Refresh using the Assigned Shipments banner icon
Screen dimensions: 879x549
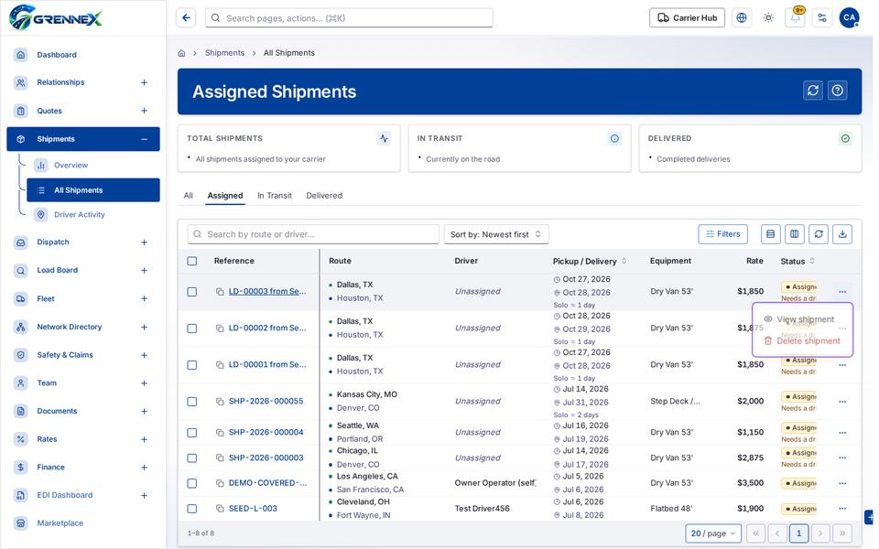pyautogui.click(x=813, y=91)
